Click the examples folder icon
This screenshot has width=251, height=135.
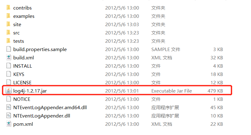[9, 16]
